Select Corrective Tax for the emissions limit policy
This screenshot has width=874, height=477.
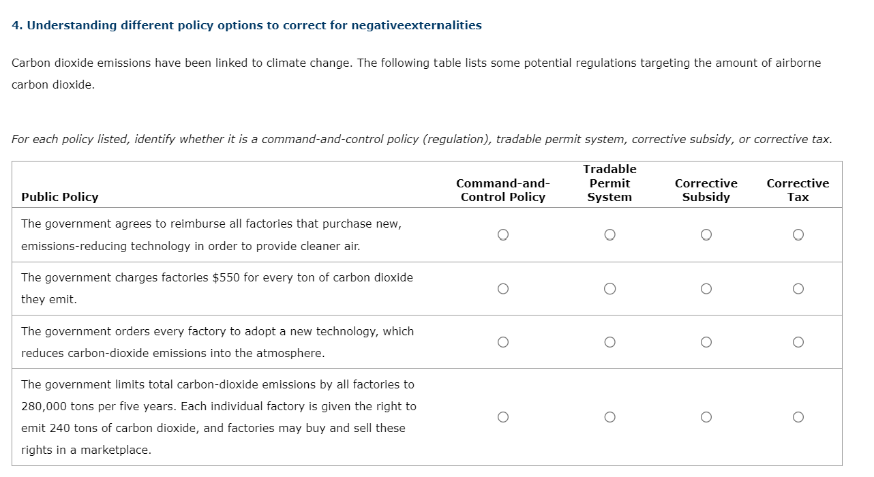coord(798,416)
